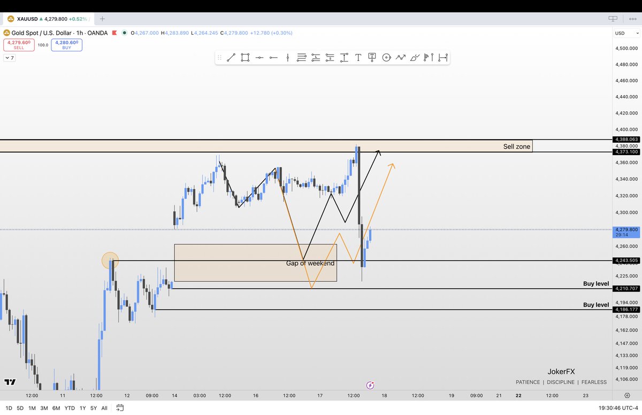This screenshot has width=642, height=415.
Task: Select the Long Position tool
Action: tap(316, 57)
